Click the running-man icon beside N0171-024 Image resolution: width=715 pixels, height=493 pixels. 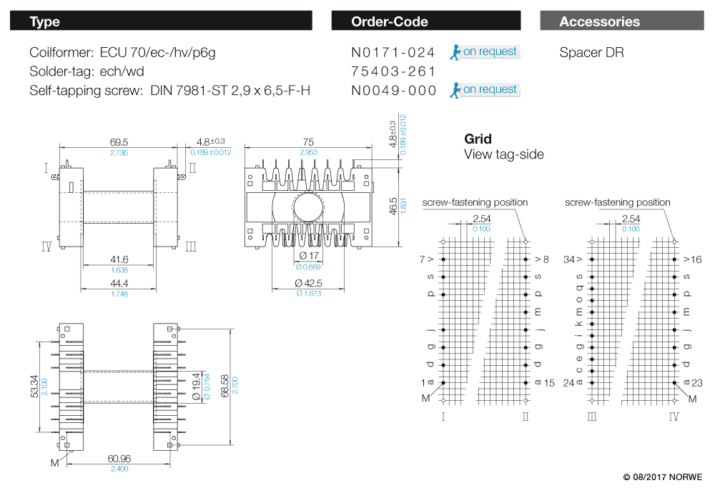pos(455,52)
